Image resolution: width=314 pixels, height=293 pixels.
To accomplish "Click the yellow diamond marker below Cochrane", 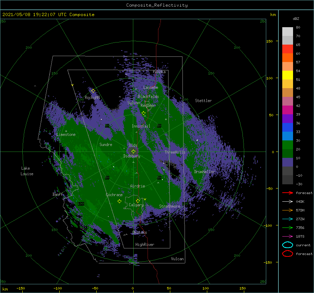I will click(119, 201).
